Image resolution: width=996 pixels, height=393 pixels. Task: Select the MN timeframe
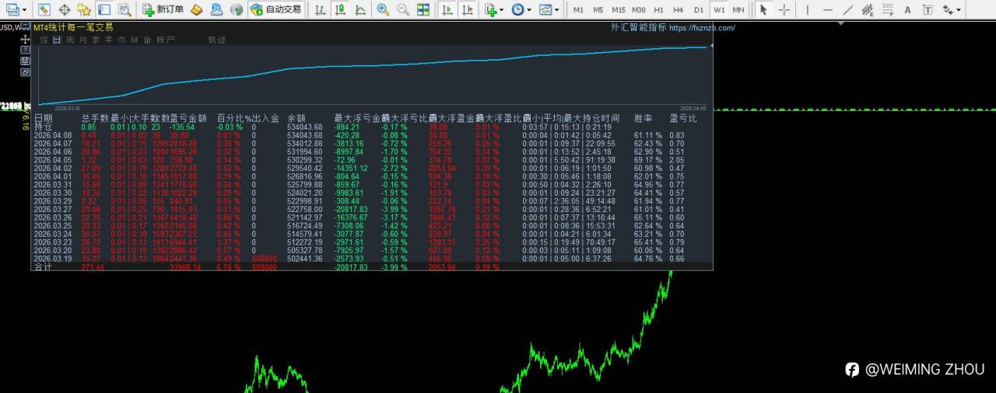coord(738,9)
